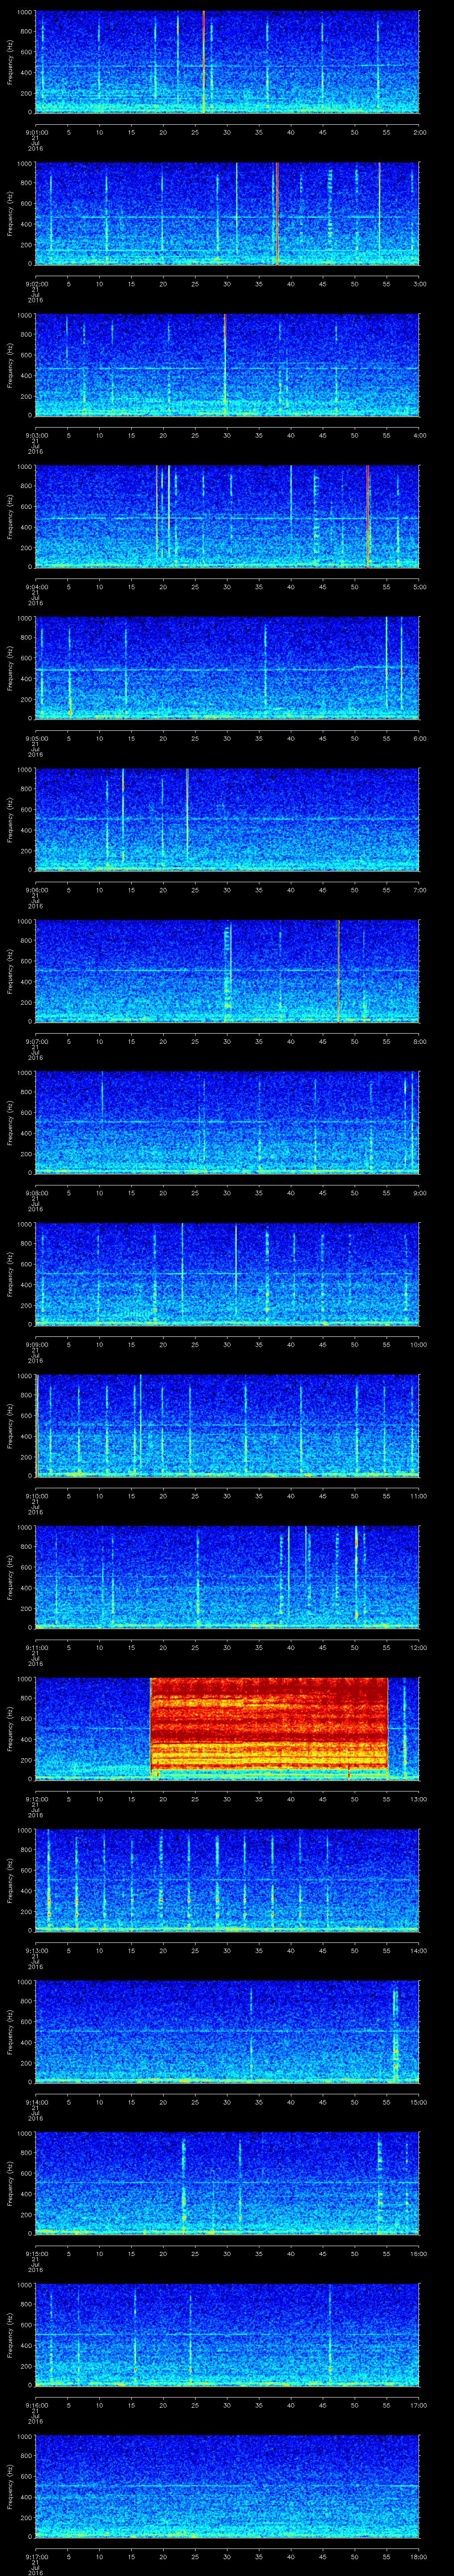
Task: Click the '9:16:00' start time label
Action: coord(36,2405)
